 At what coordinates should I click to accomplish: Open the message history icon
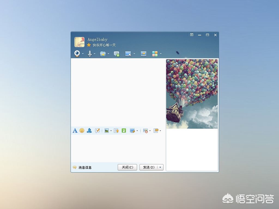pos(156,131)
